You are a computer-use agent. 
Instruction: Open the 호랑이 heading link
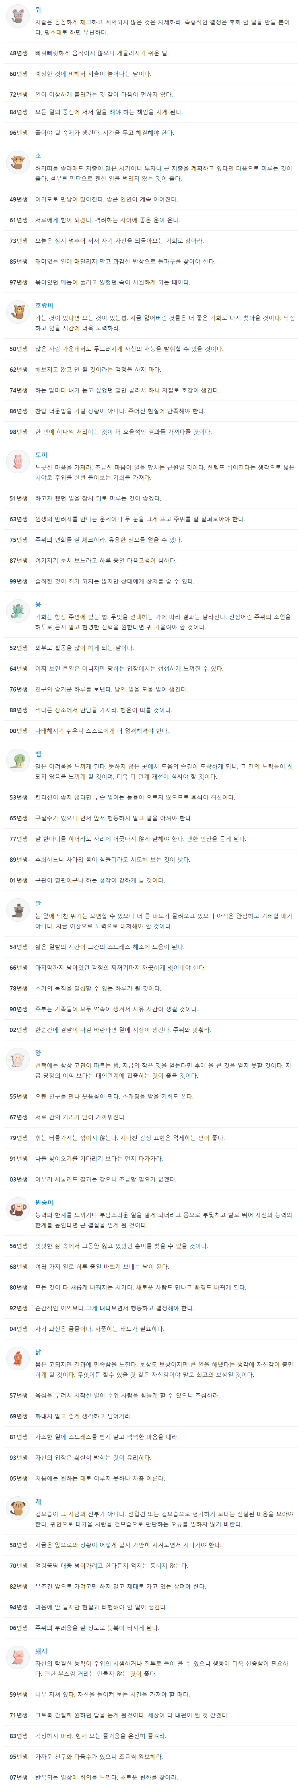click(x=44, y=306)
